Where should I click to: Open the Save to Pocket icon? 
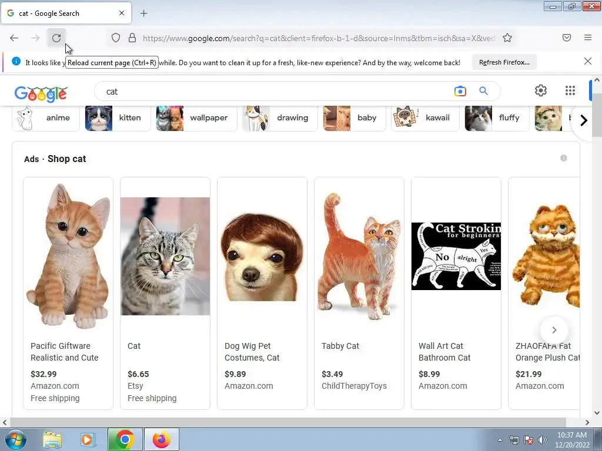coord(567,38)
